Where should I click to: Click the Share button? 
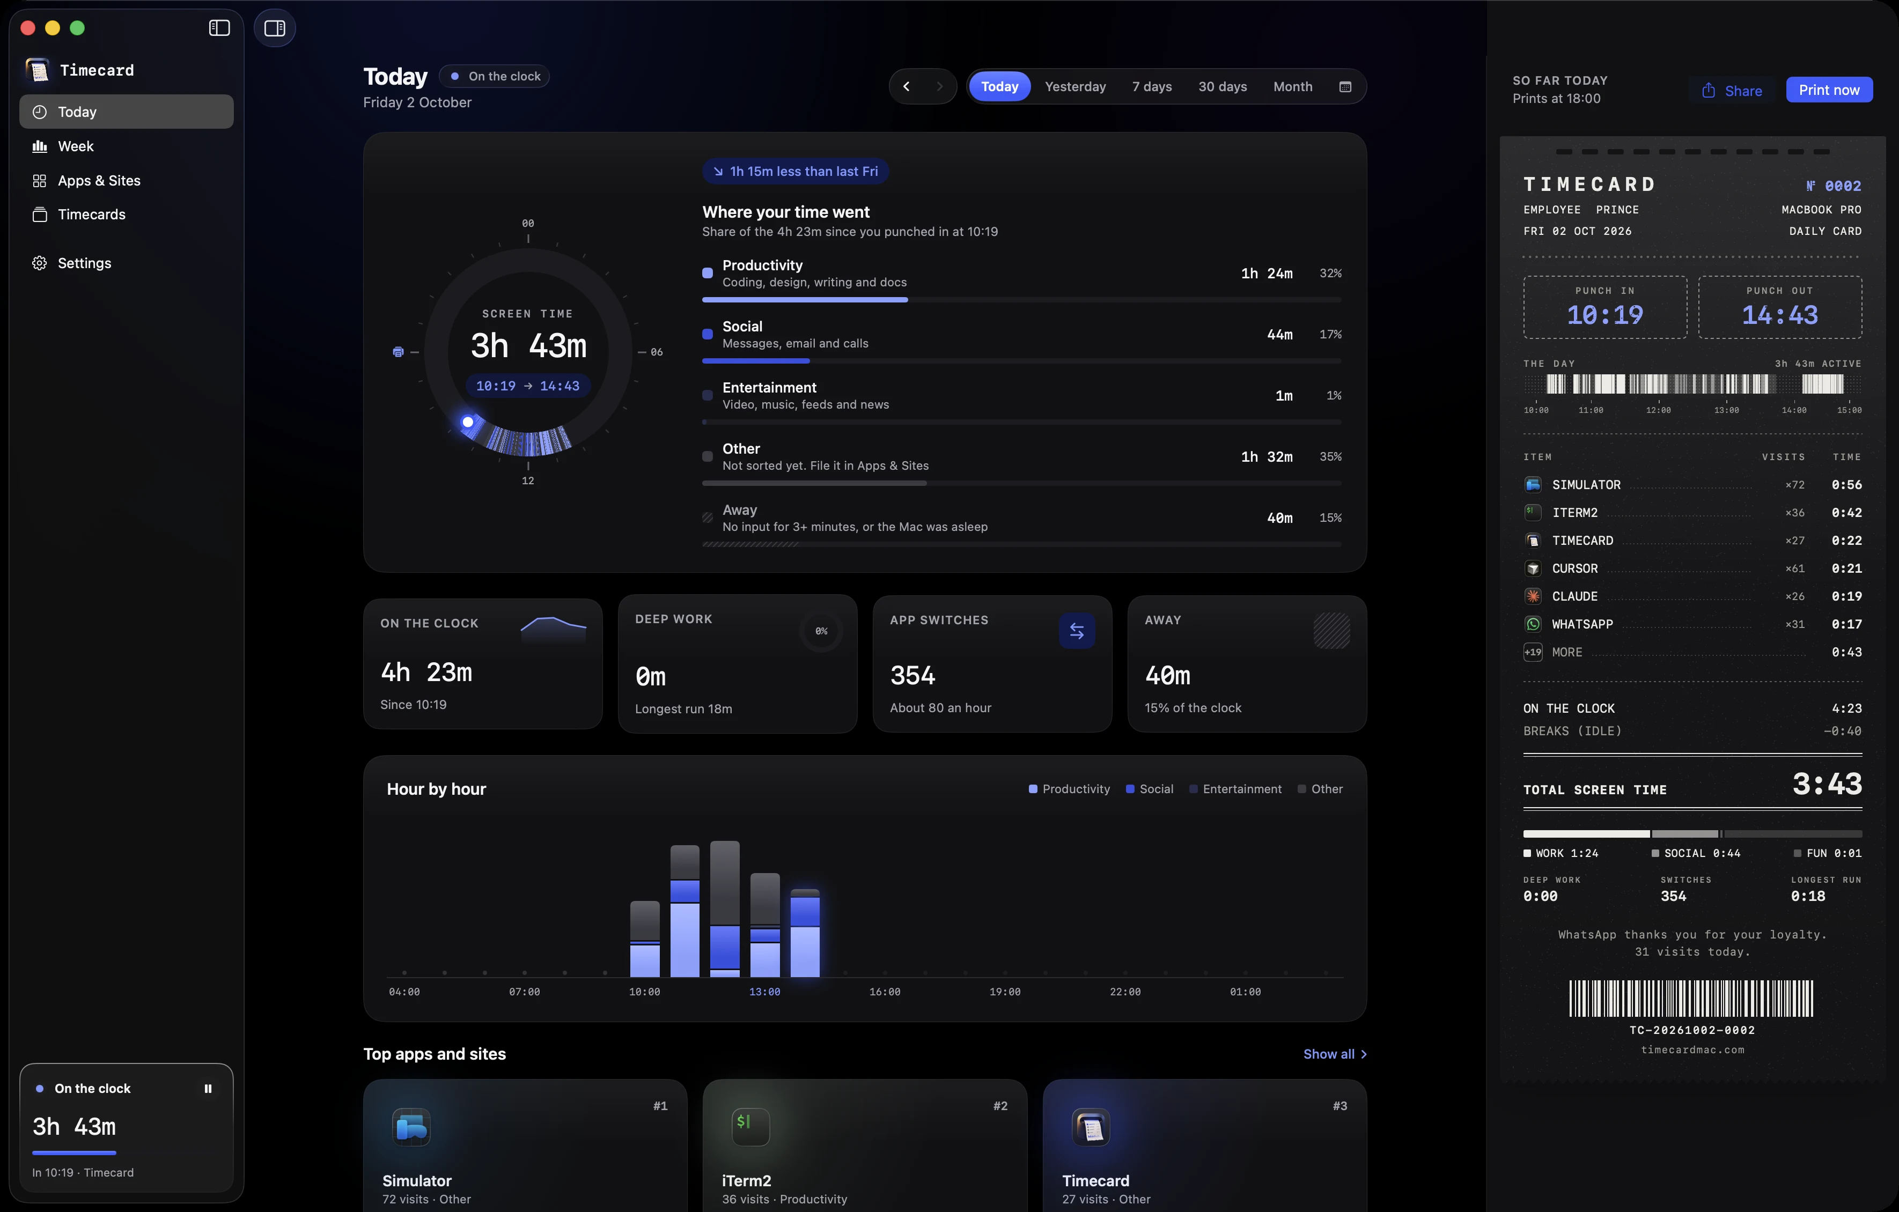click(x=1732, y=91)
